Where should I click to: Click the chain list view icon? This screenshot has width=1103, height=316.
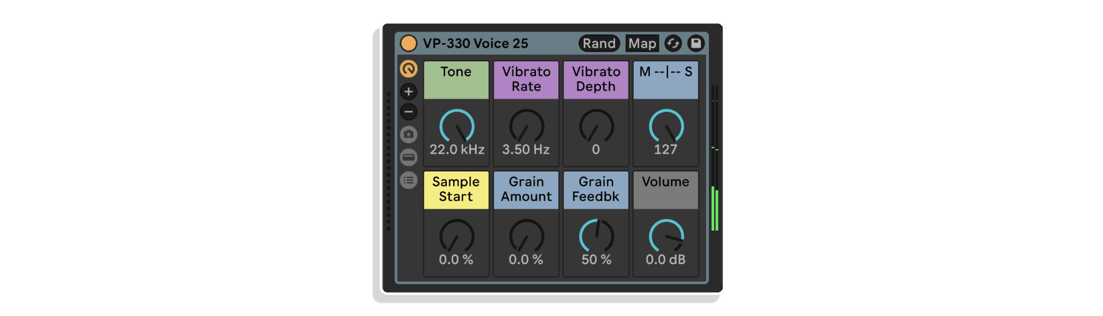pos(408,180)
